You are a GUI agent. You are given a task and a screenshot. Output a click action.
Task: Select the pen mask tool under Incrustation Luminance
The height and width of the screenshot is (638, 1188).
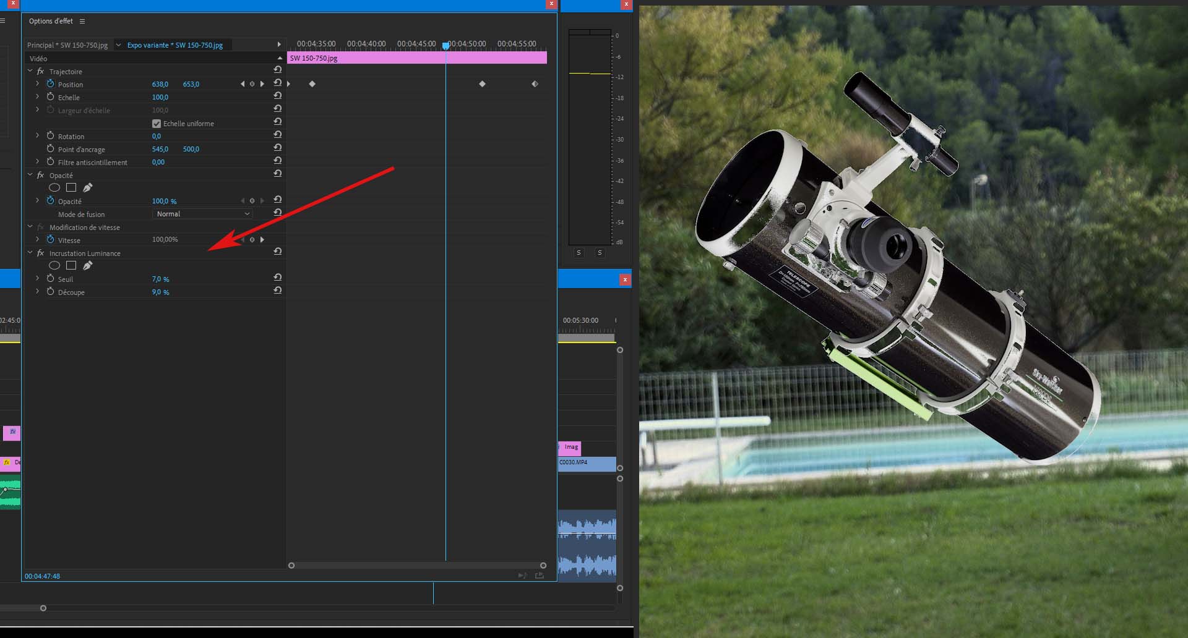88,266
